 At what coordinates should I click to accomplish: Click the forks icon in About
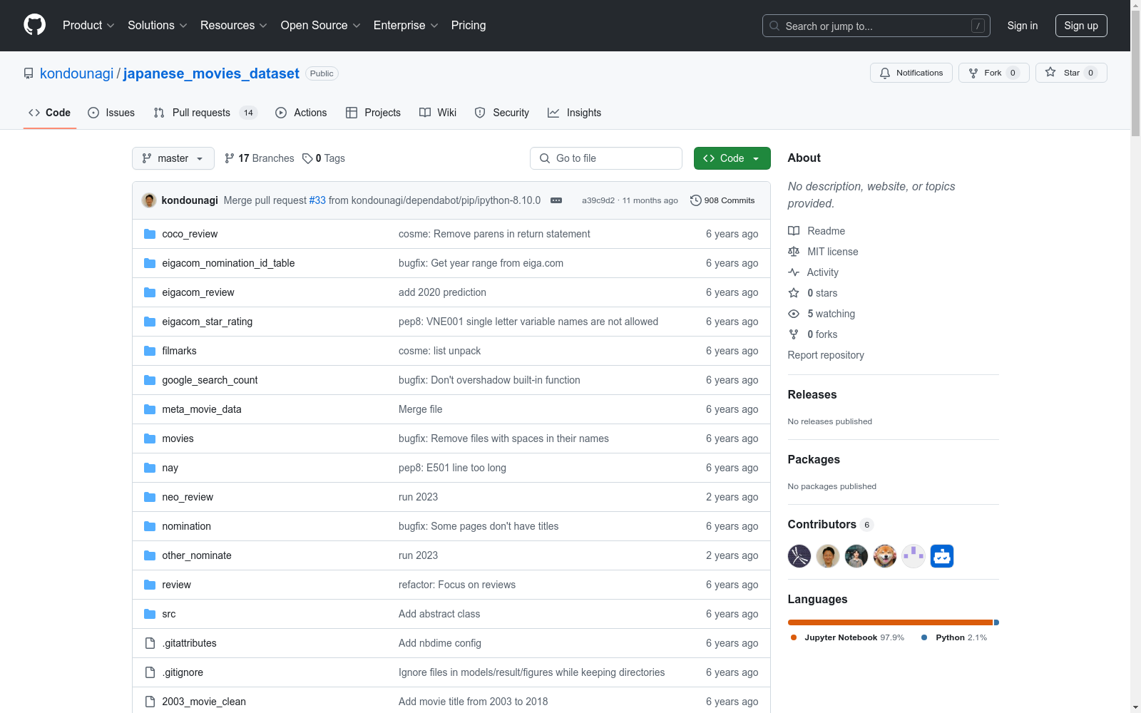coord(794,334)
